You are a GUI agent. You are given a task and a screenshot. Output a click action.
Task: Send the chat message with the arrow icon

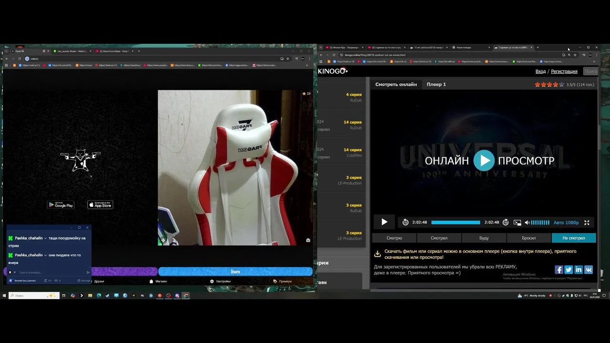88,272
